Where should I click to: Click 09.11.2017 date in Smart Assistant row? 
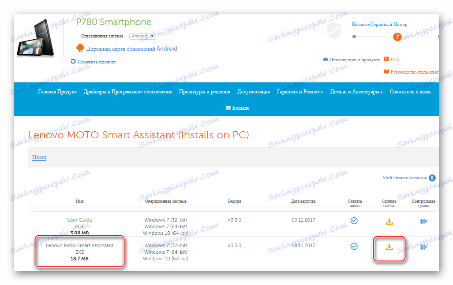click(303, 245)
